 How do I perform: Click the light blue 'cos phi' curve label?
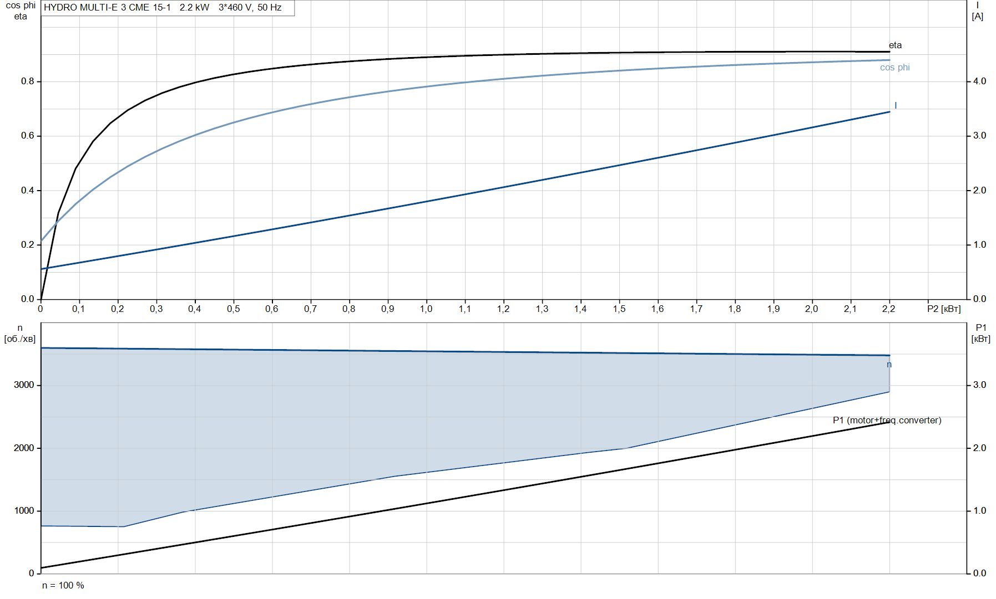tap(894, 68)
